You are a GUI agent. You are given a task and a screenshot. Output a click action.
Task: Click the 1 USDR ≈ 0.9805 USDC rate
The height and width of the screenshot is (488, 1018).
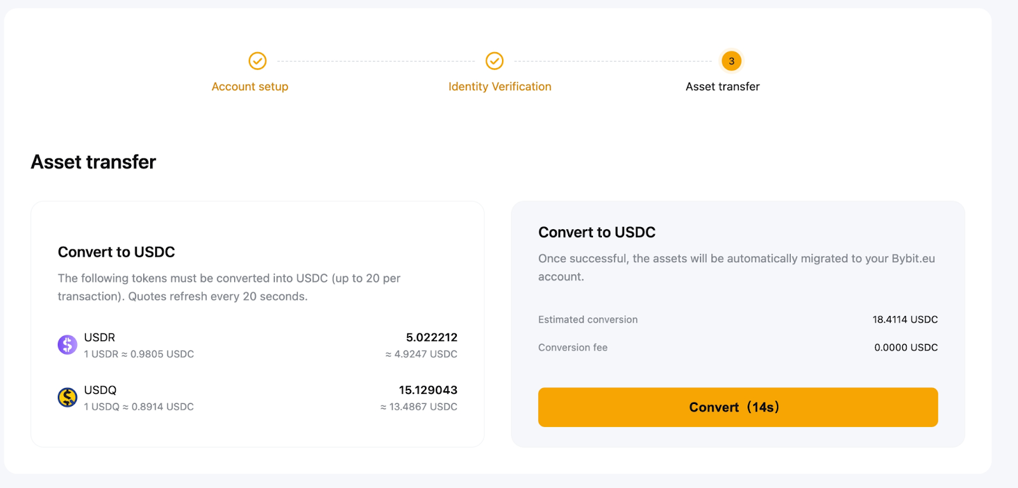[139, 354]
